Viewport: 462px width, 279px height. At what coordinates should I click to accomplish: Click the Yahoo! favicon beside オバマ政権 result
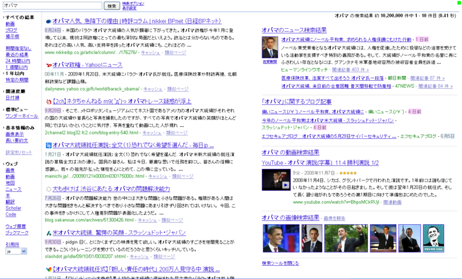pos(49,65)
